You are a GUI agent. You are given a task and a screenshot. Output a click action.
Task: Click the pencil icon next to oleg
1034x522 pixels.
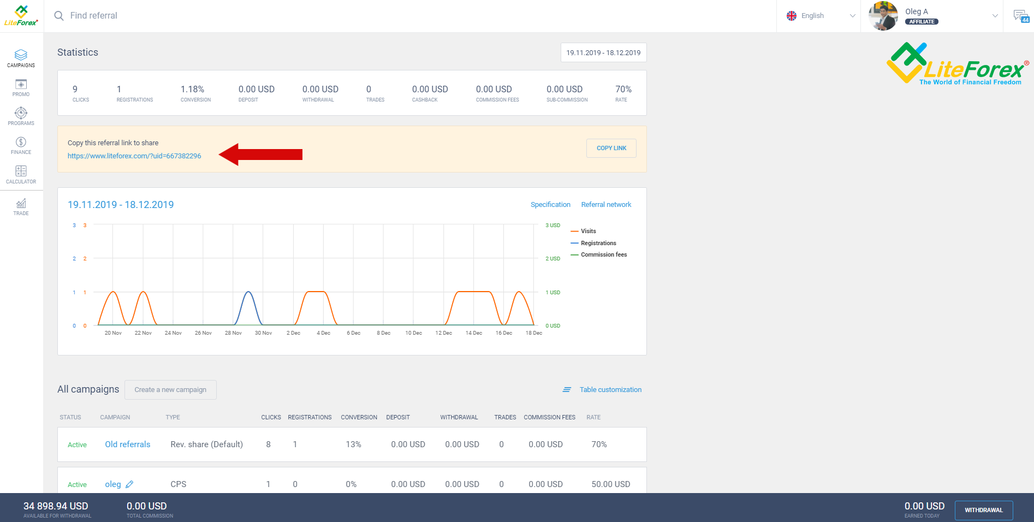[129, 484]
